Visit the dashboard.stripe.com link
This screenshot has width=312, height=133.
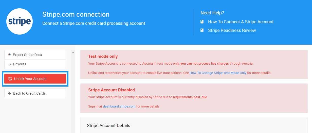tap(119, 107)
